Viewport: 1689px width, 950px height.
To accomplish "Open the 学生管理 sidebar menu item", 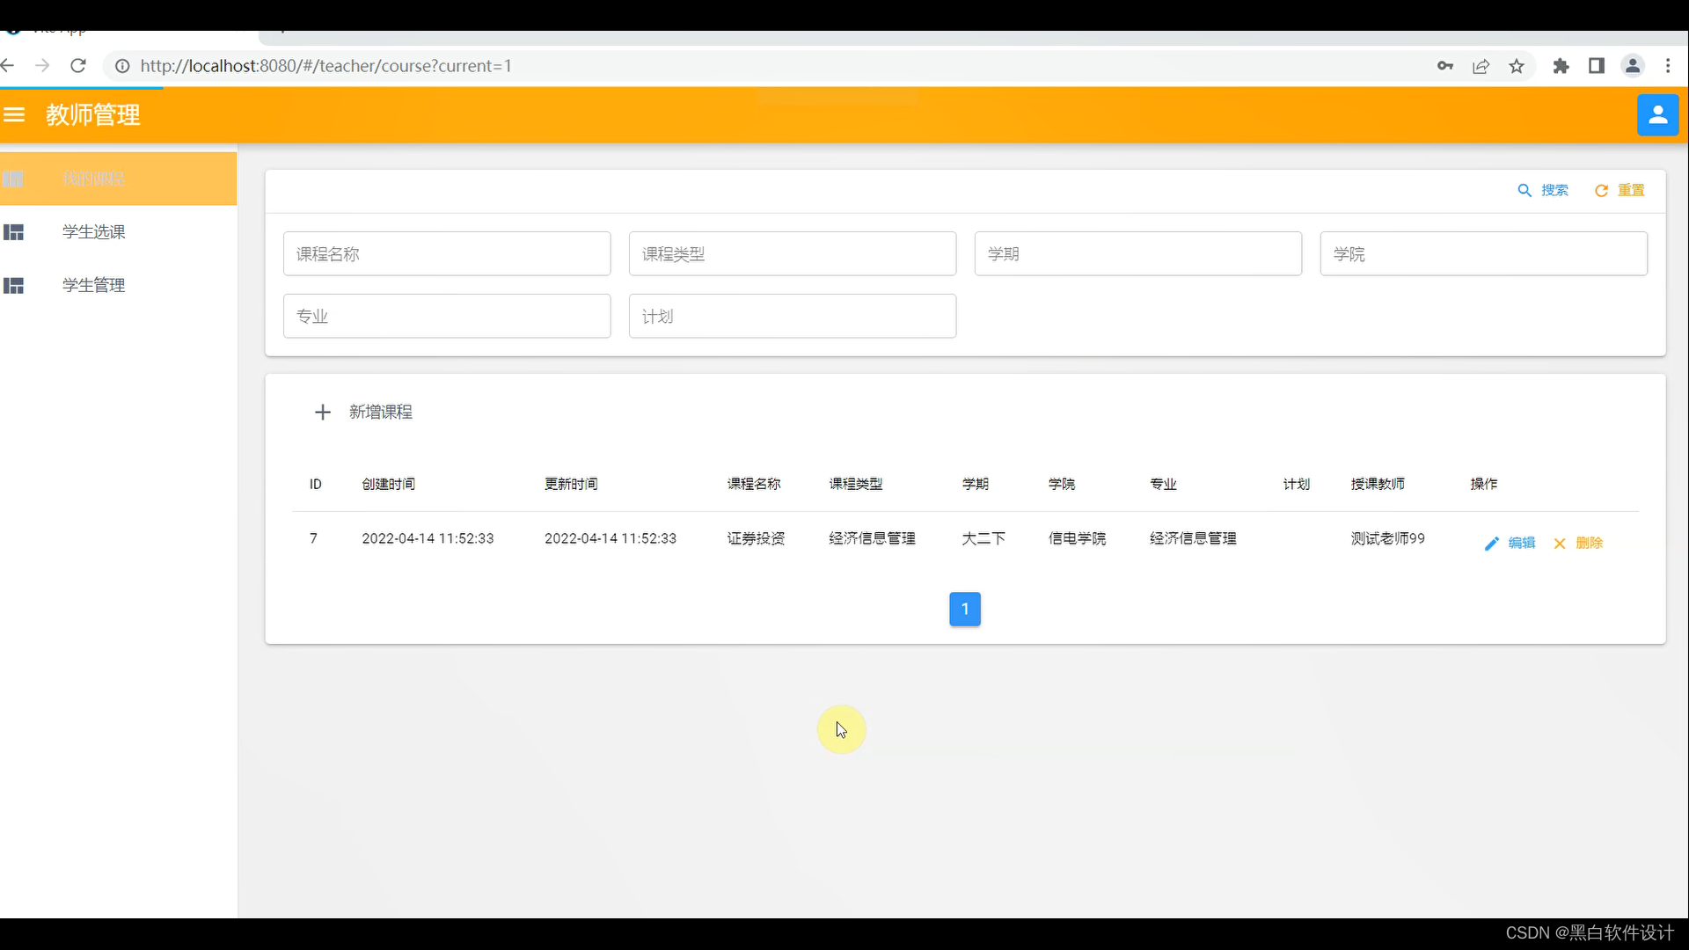I will coord(93,286).
